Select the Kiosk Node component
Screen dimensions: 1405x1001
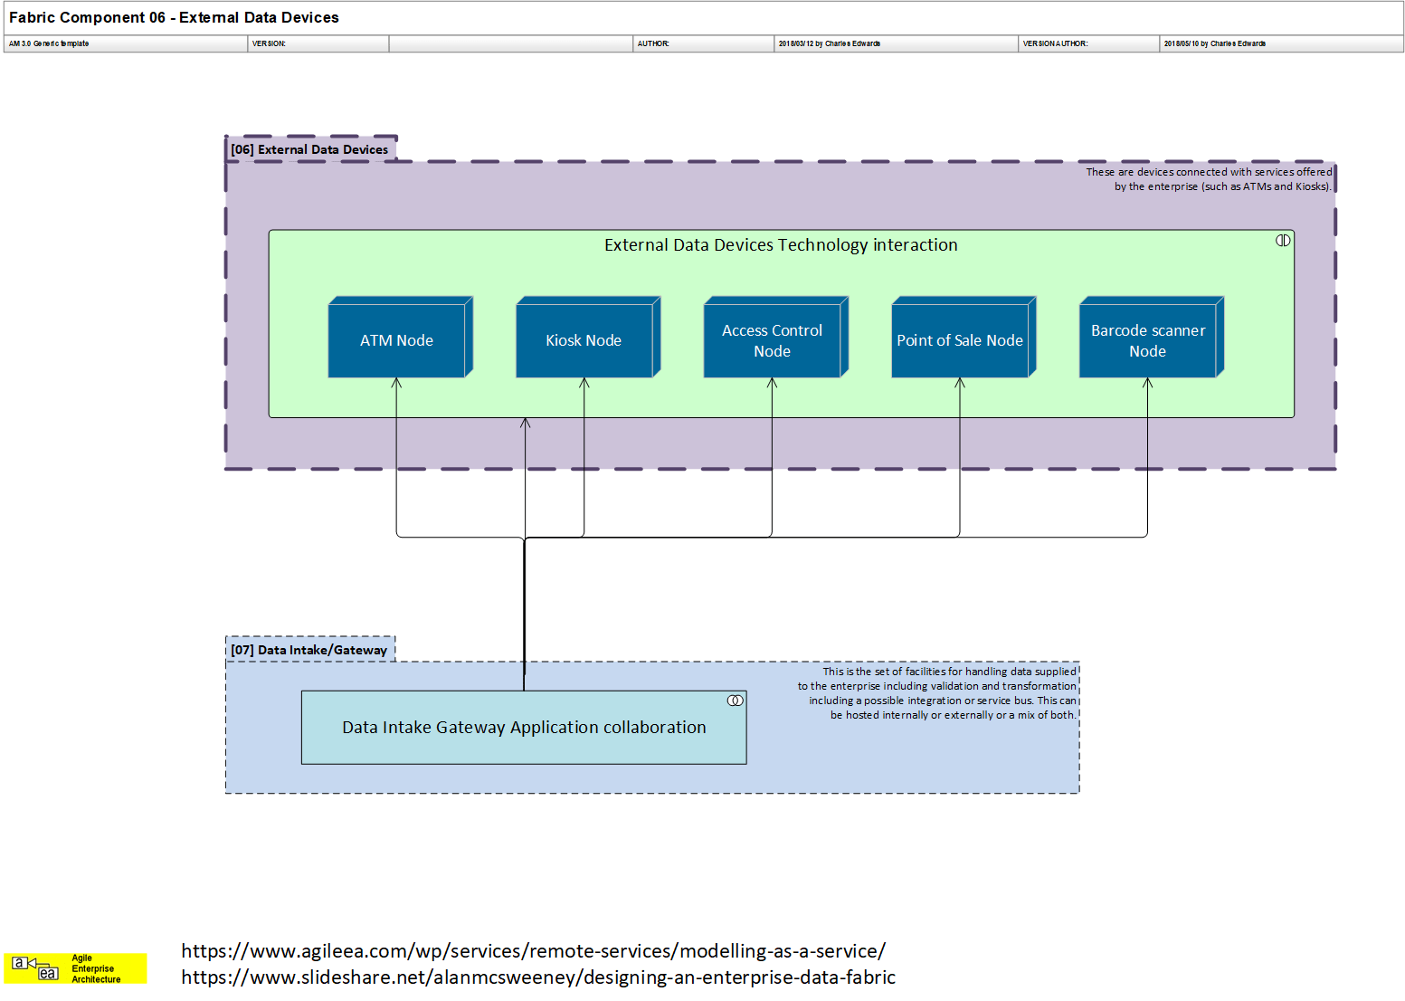click(585, 340)
